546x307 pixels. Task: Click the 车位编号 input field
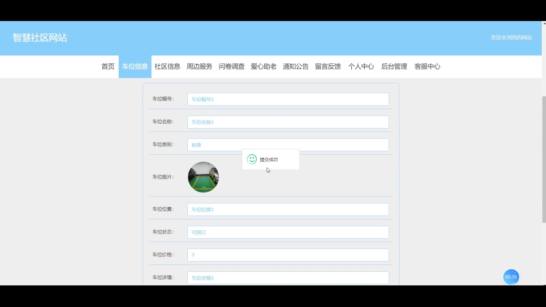point(288,99)
